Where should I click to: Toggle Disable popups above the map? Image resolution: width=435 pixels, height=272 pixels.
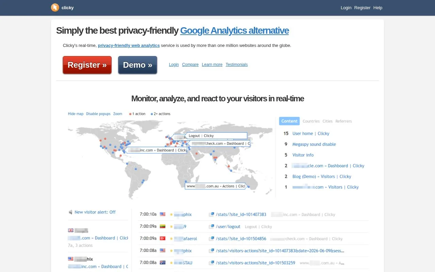[98, 114]
